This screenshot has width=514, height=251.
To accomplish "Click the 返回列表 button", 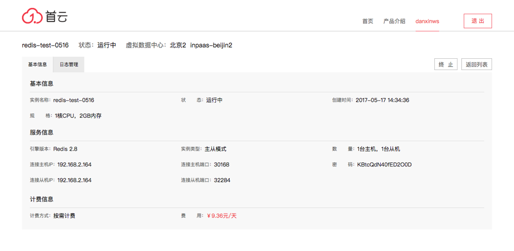I will [476, 64].
